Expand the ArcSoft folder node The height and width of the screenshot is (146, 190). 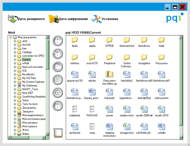15,45
